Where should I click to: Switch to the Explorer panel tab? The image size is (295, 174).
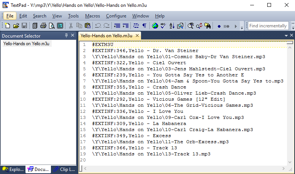pos(13,169)
